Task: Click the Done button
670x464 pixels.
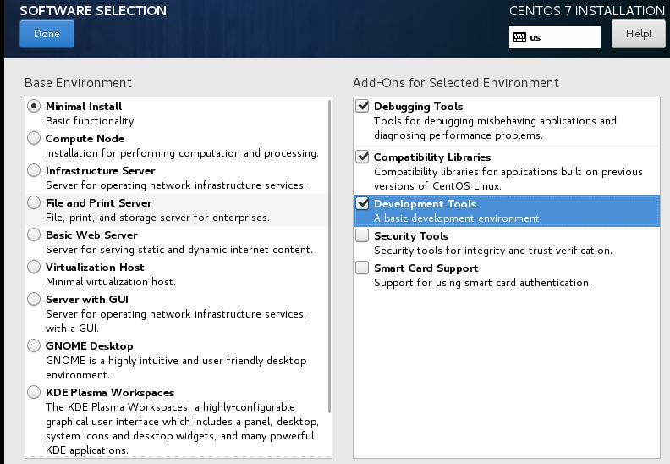Action: coord(47,34)
